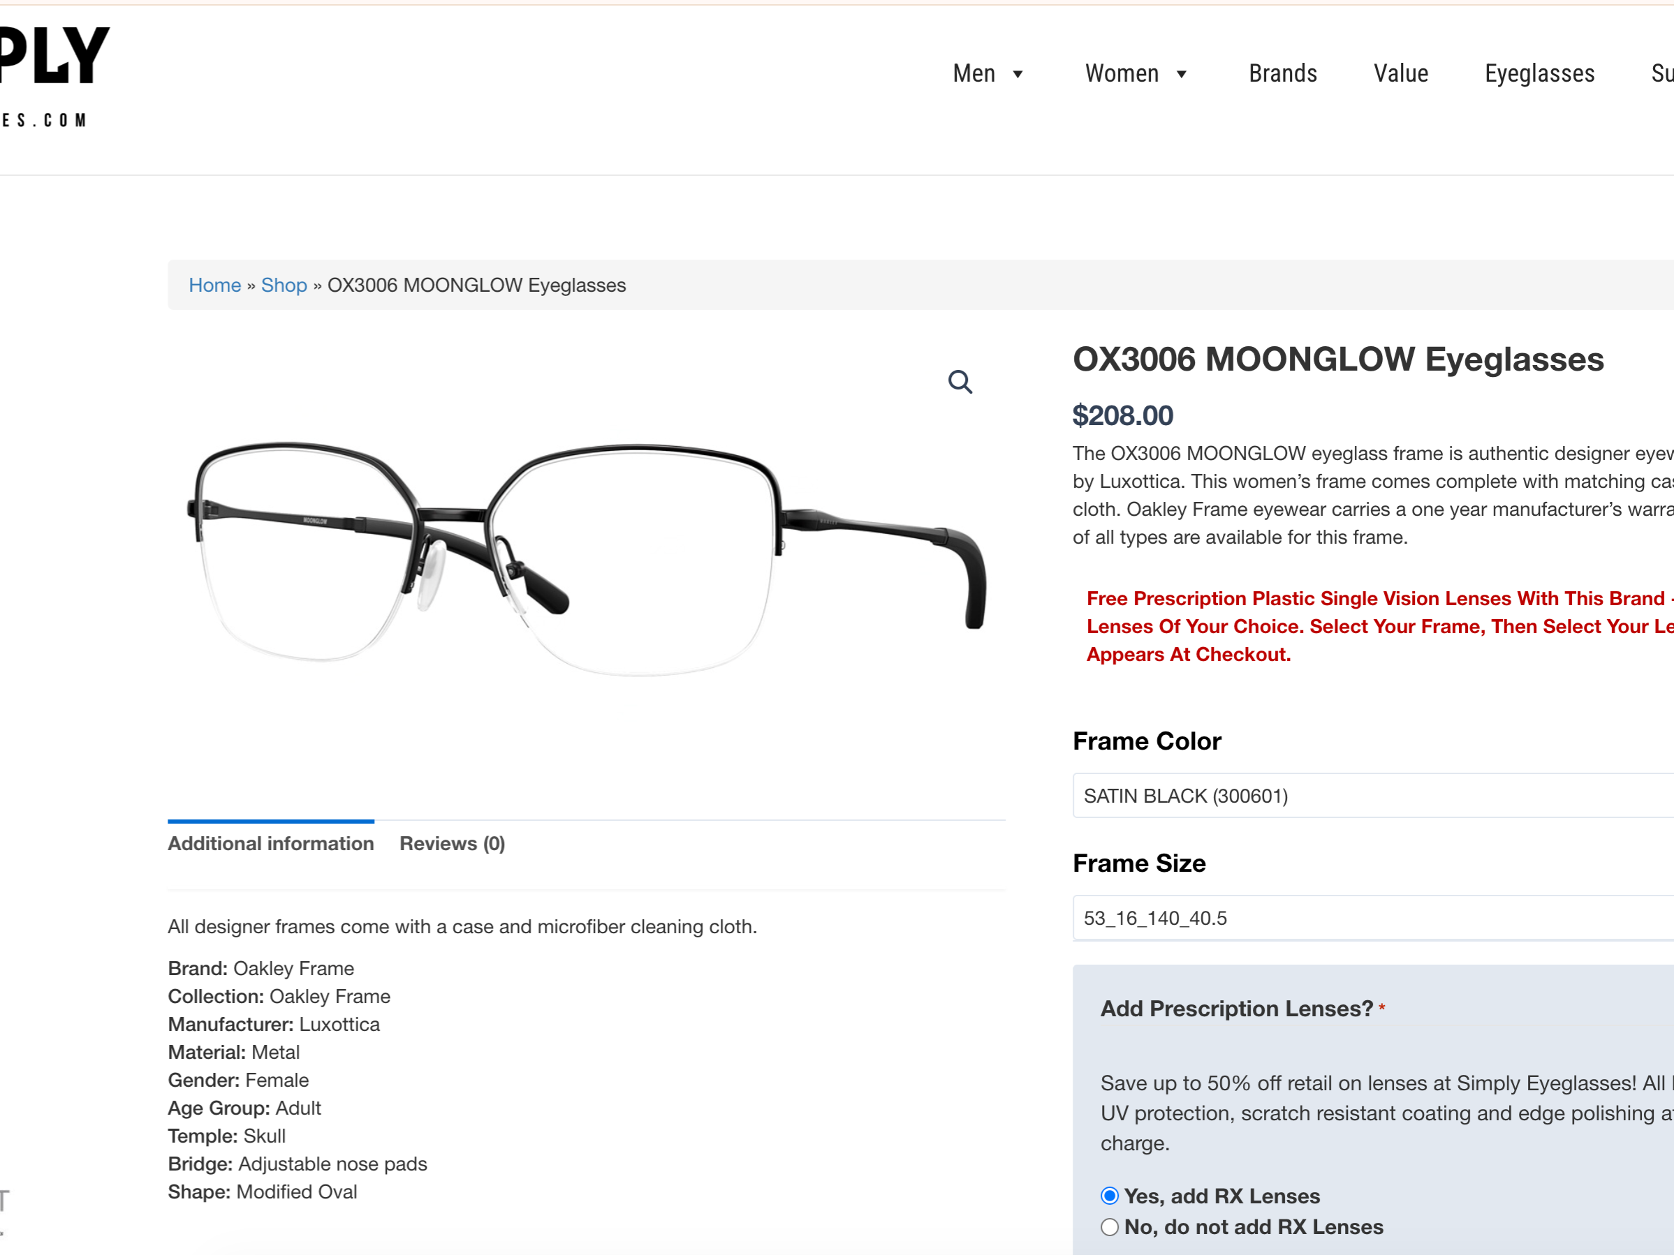
Task: Click the Manufacturer: Luxottica line
Action: point(274,1024)
